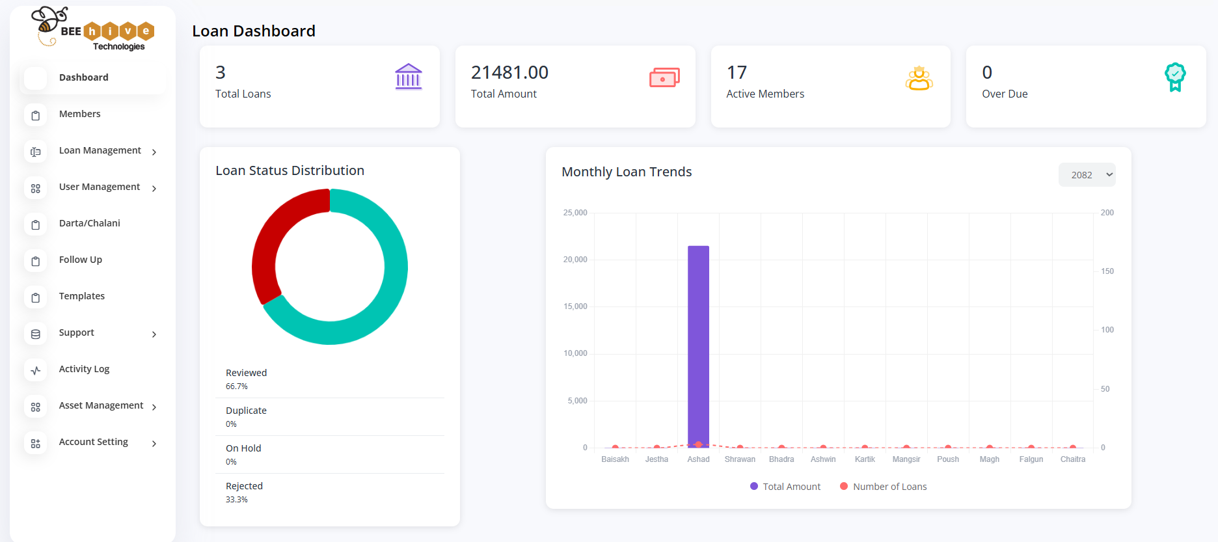Click the Members clipboard icon
This screenshot has height=542, width=1218.
pos(36,115)
